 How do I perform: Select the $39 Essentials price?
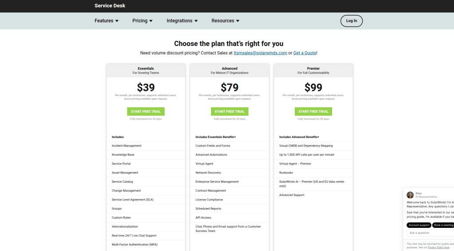(145, 87)
